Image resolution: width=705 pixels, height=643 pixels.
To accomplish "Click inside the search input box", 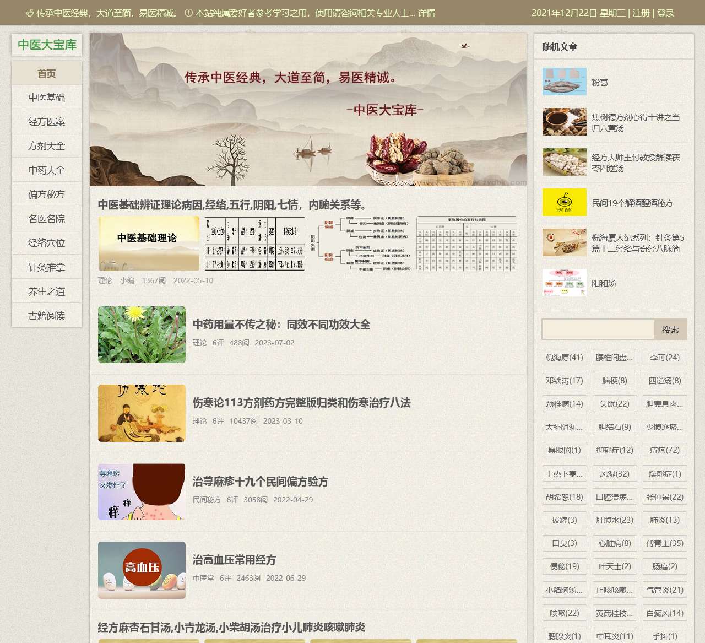I will (x=598, y=329).
